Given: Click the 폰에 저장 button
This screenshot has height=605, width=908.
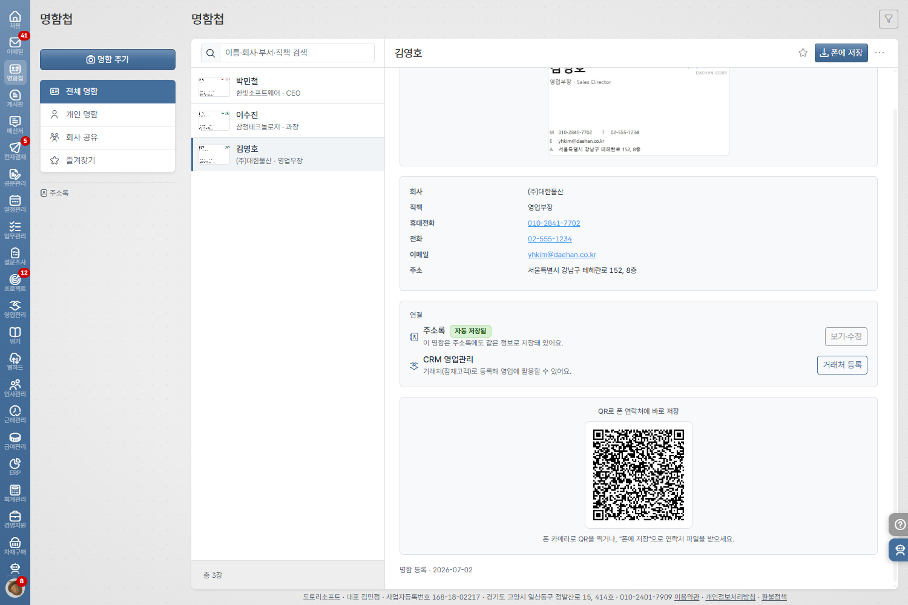Looking at the screenshot, I should 841,53.
